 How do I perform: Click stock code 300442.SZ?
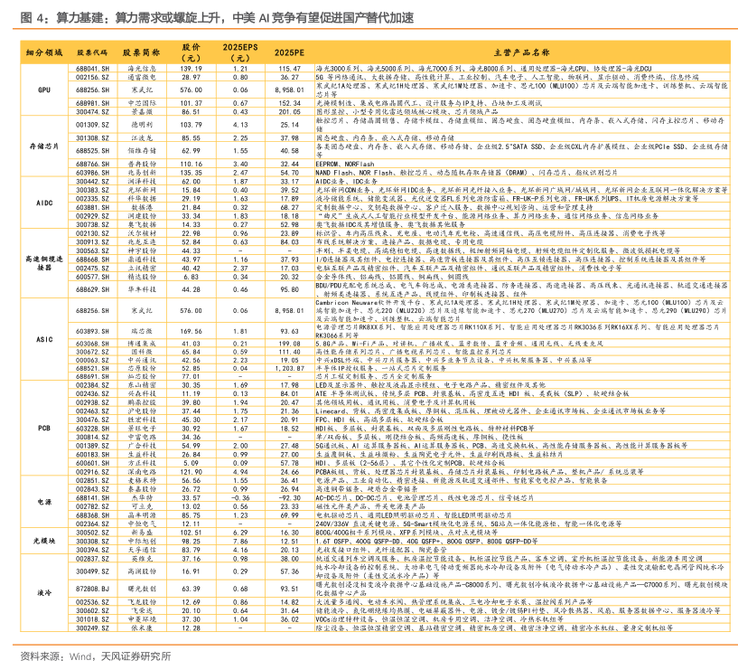92,181
